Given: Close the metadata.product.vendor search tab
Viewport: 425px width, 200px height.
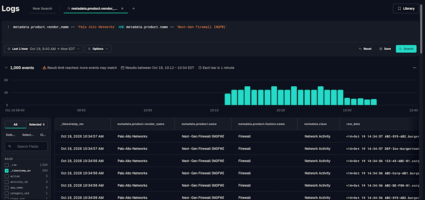Looking at the screenshot, I should (122, 8).
